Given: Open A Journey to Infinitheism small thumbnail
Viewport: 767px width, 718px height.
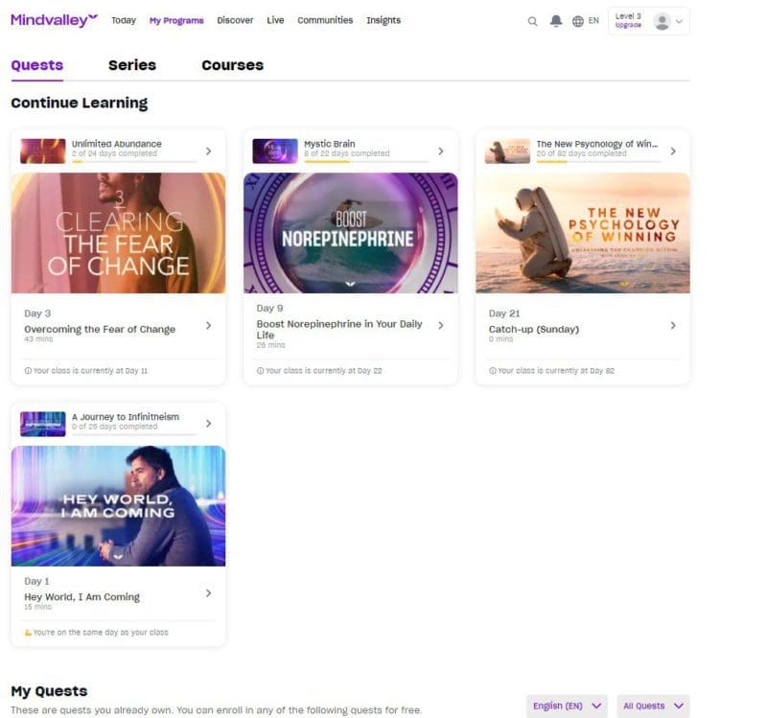Looking at the screenshot, I should click(42, 424).
